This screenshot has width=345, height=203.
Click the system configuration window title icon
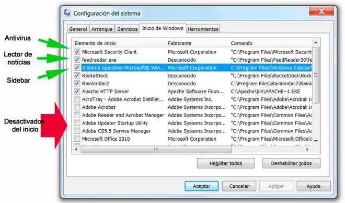[x=67, y=13]
